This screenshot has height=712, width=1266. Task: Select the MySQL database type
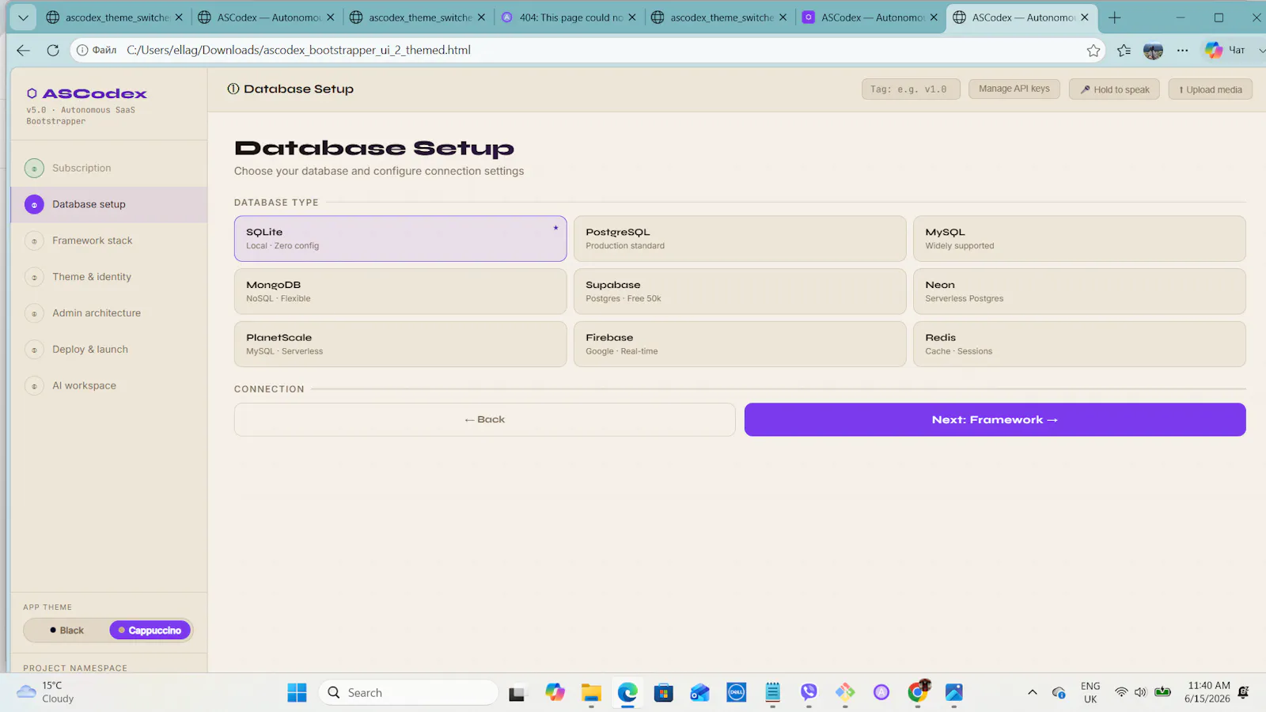pyautogui.click(x=1079, y=239)
